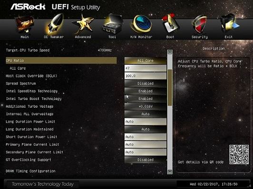
Task: Click the BCLK field showing 100.0
Action: 146,76
